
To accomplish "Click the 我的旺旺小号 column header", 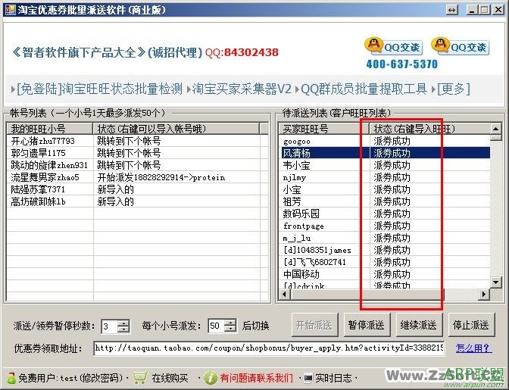I will (50, 129).
